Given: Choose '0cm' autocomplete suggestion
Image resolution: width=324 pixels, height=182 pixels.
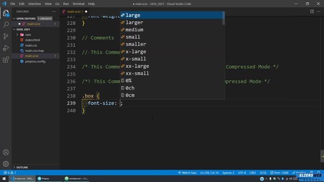Looking at the screenshot, I should coord(172,95).
